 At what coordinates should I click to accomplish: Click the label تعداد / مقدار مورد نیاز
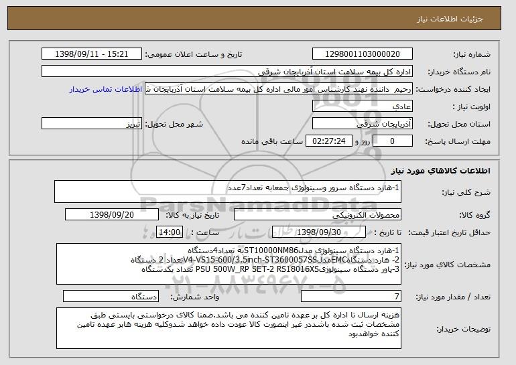pyautogui.click(x=453, y=297)
